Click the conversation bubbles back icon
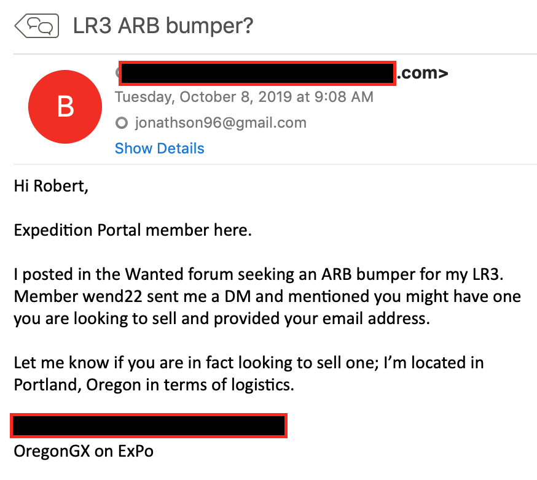Image resolution: width=537 pixels, height=480 pixels. (x=37, y=26)
